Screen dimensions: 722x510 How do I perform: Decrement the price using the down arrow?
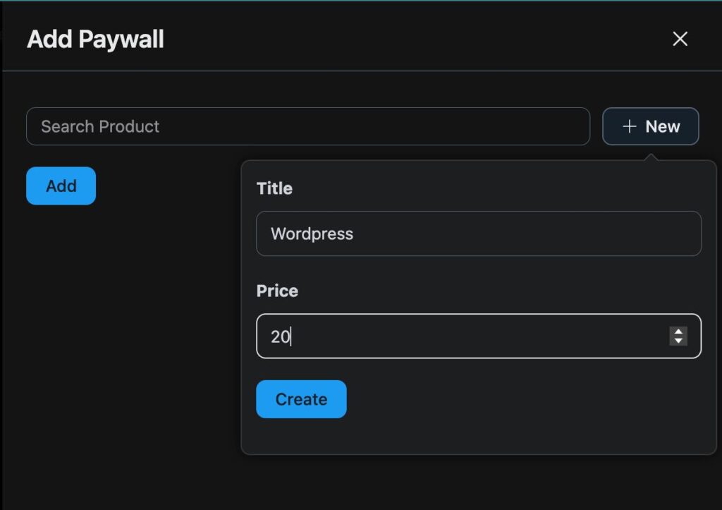(x=678, y=341)
